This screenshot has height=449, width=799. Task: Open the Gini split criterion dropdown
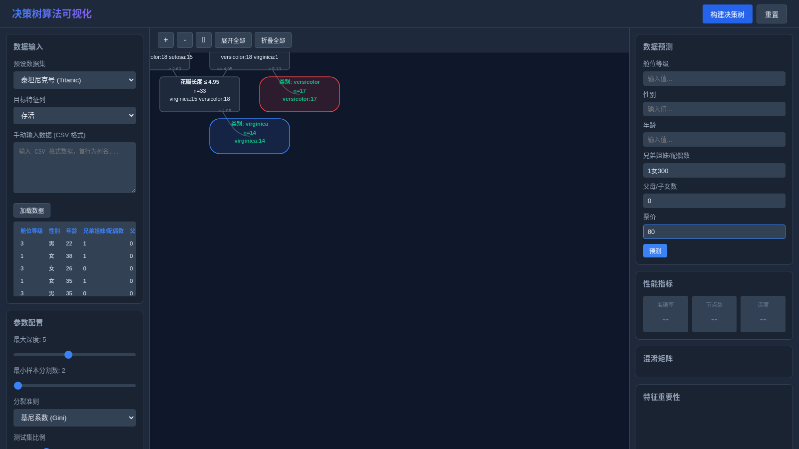point(74,418)
